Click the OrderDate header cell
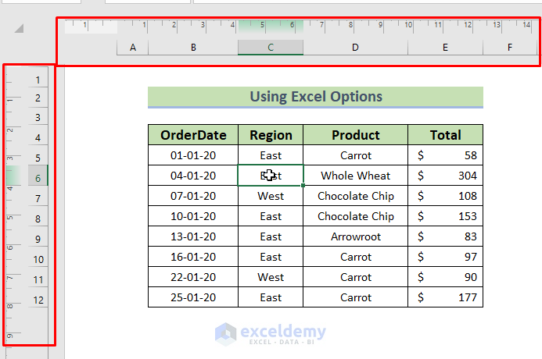The height and width of the screenshot is (359, 542). pos(193,135)
